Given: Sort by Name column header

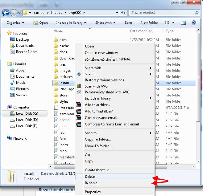Looking at the screenshot, I should pos(58,31).
